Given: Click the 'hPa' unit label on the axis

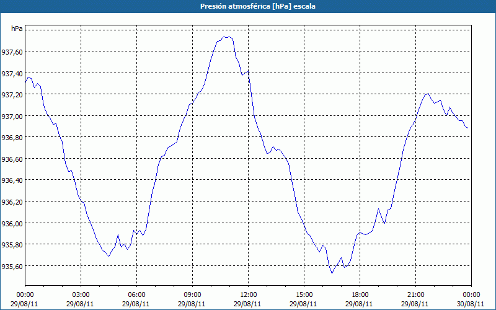Looking at the screenshot, I should pos(17,29).
